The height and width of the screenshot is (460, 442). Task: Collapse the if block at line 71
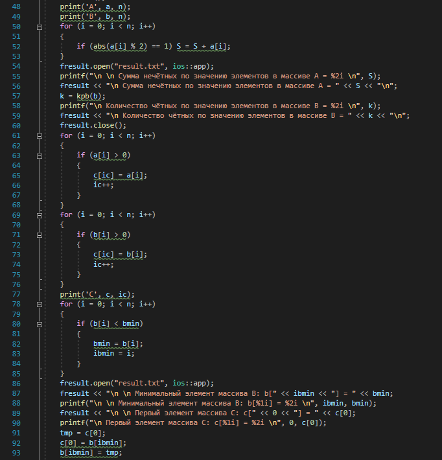point(40,235)
